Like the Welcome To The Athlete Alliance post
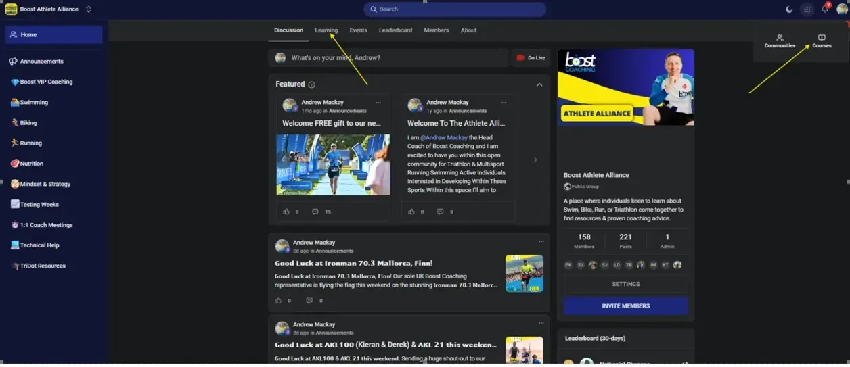850x367 pixels. tap(411, 212)
